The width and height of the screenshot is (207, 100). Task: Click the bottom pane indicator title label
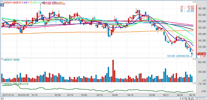click(x=16, y=84)
